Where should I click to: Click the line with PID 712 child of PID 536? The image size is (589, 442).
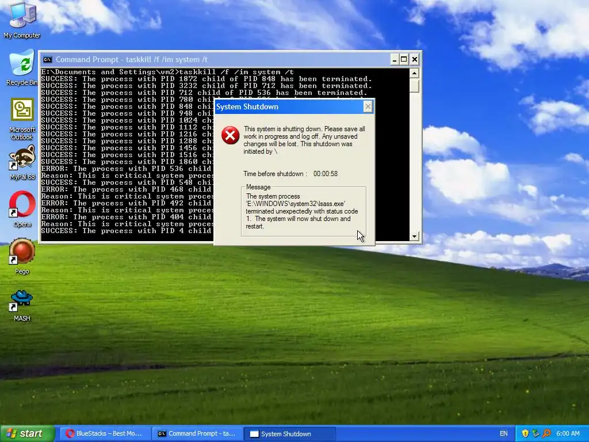point(204,93)
